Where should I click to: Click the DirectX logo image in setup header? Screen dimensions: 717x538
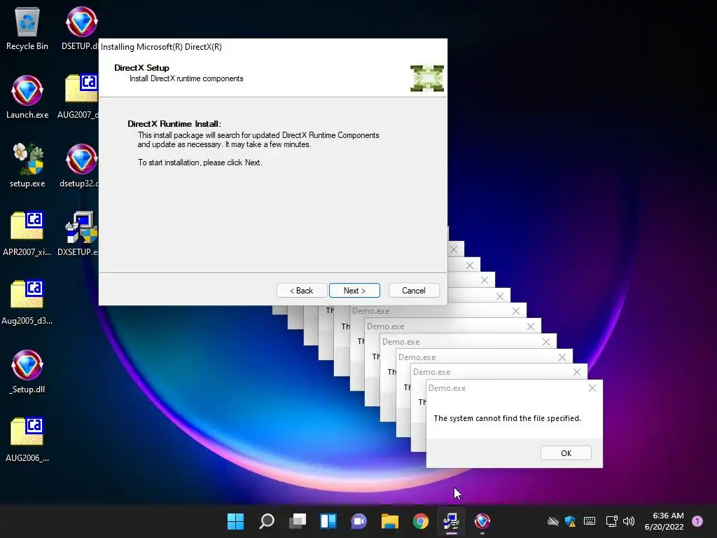click(427, 78)
